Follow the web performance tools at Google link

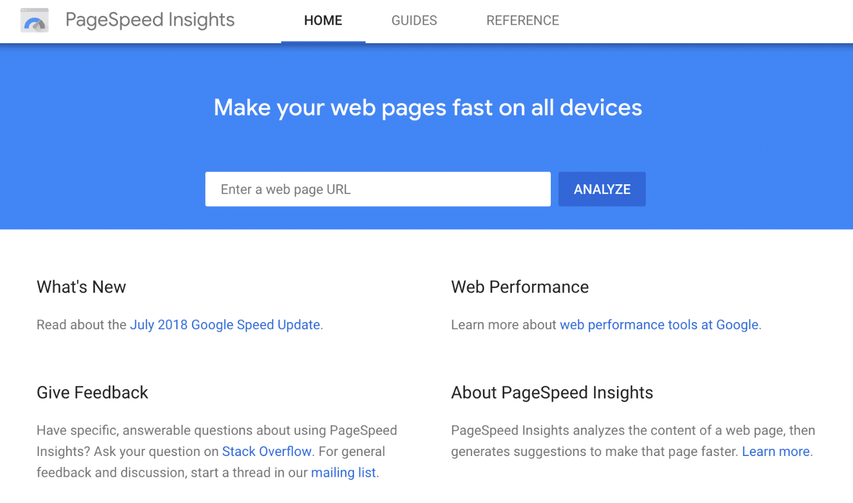click(x=659, y=325)
